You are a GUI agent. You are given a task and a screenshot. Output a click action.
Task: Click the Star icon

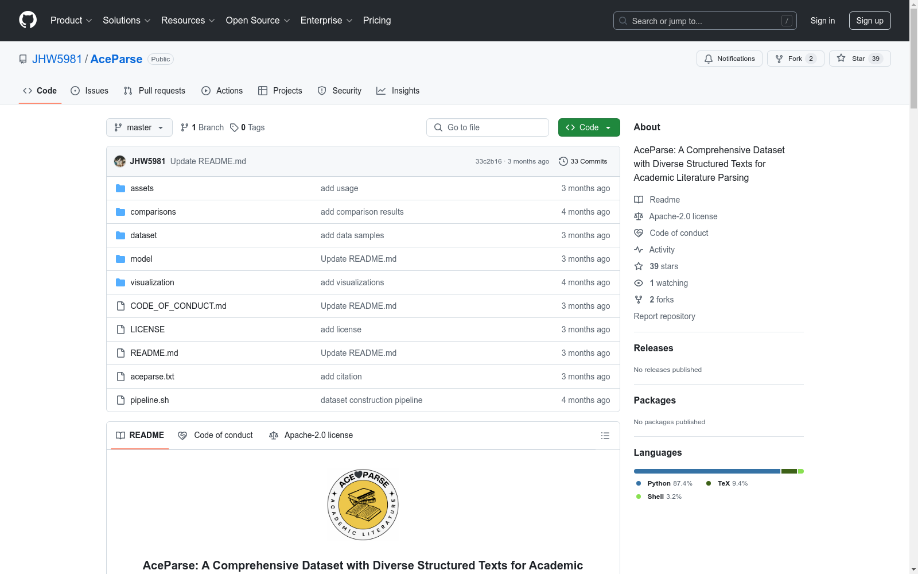841,58
